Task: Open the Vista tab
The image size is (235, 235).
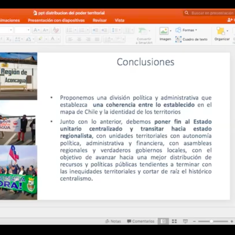Action: (120, 20)
